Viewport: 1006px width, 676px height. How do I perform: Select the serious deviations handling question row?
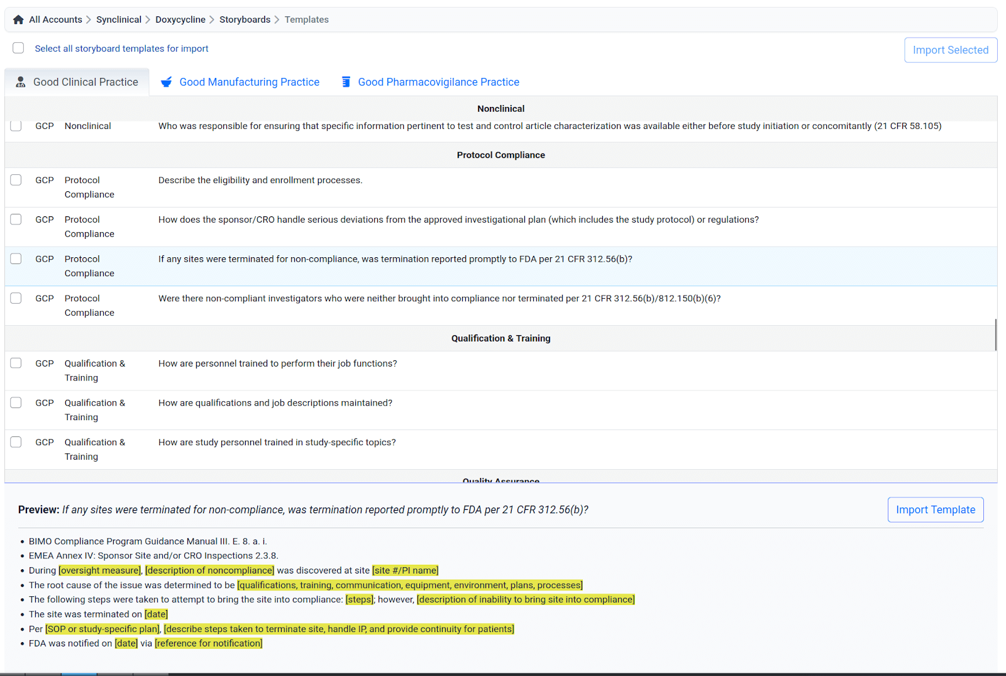458,220
